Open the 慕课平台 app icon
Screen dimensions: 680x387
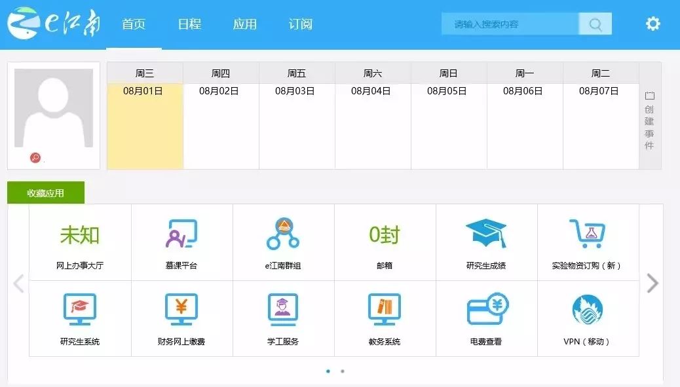tap(181, 242)
